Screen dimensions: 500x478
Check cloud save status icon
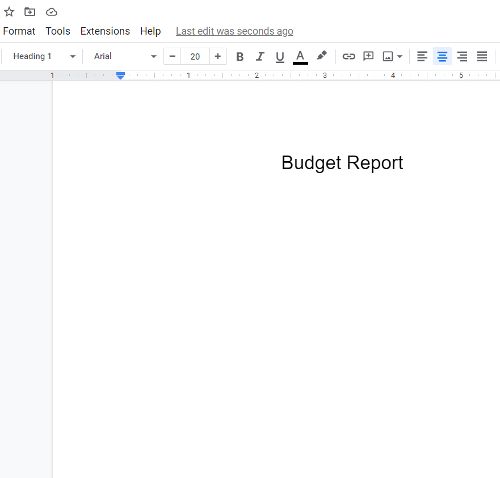[x=52, y=12]
